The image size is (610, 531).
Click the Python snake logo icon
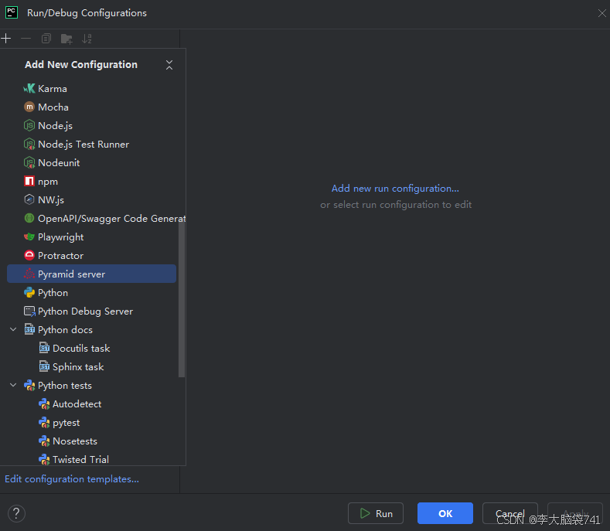tap(29, 292)
